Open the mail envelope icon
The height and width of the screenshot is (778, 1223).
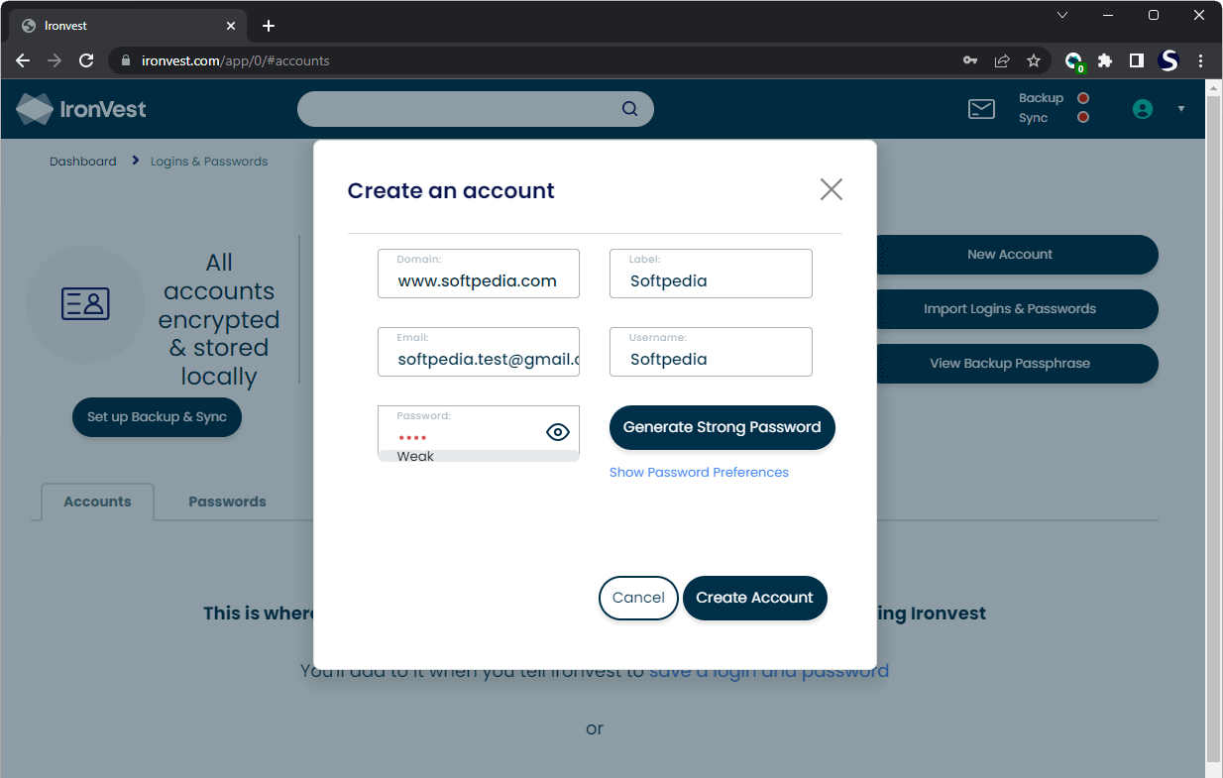coord(981,109)
